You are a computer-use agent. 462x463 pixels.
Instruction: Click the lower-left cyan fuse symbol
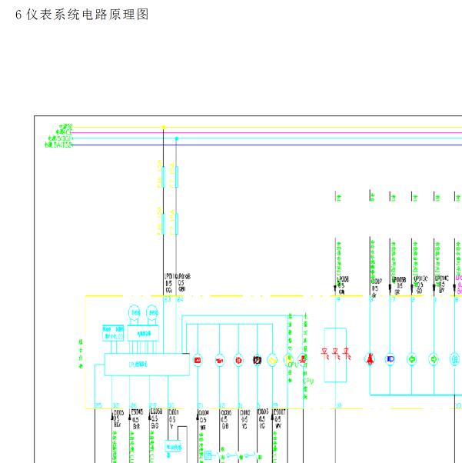point(163,224)
